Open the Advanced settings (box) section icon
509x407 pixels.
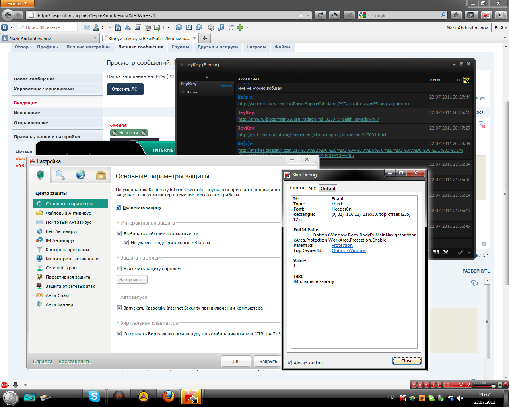pos(101,175)
